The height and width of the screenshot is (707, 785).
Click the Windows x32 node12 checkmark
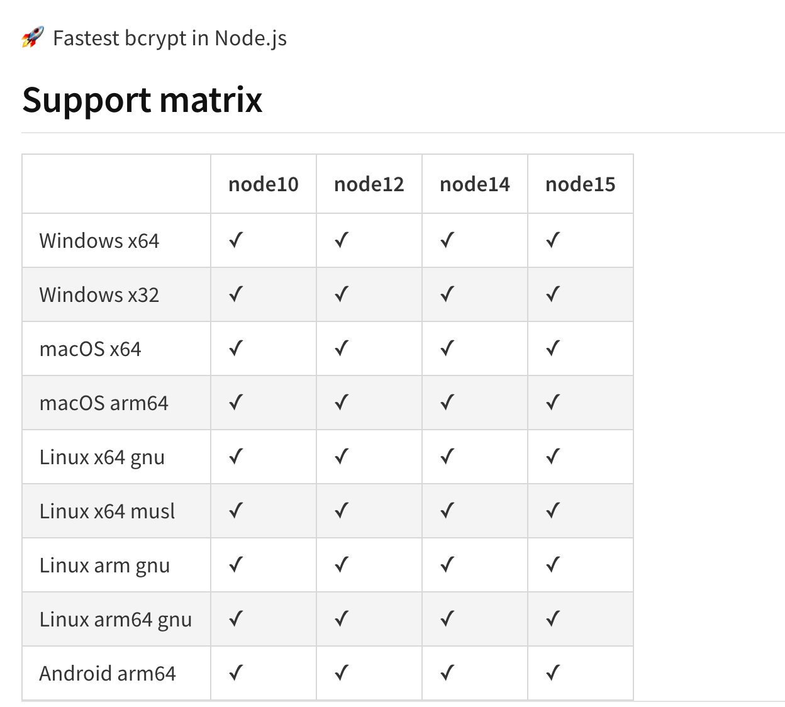coord(342,294)
